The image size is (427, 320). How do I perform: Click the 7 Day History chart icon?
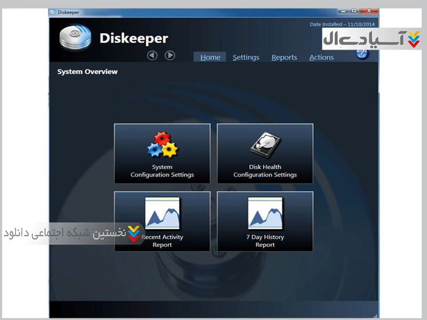(265, 213)
